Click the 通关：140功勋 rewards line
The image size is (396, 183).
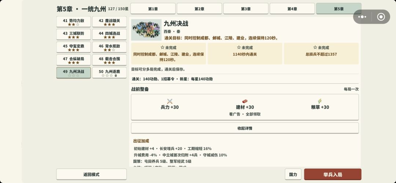172,79
